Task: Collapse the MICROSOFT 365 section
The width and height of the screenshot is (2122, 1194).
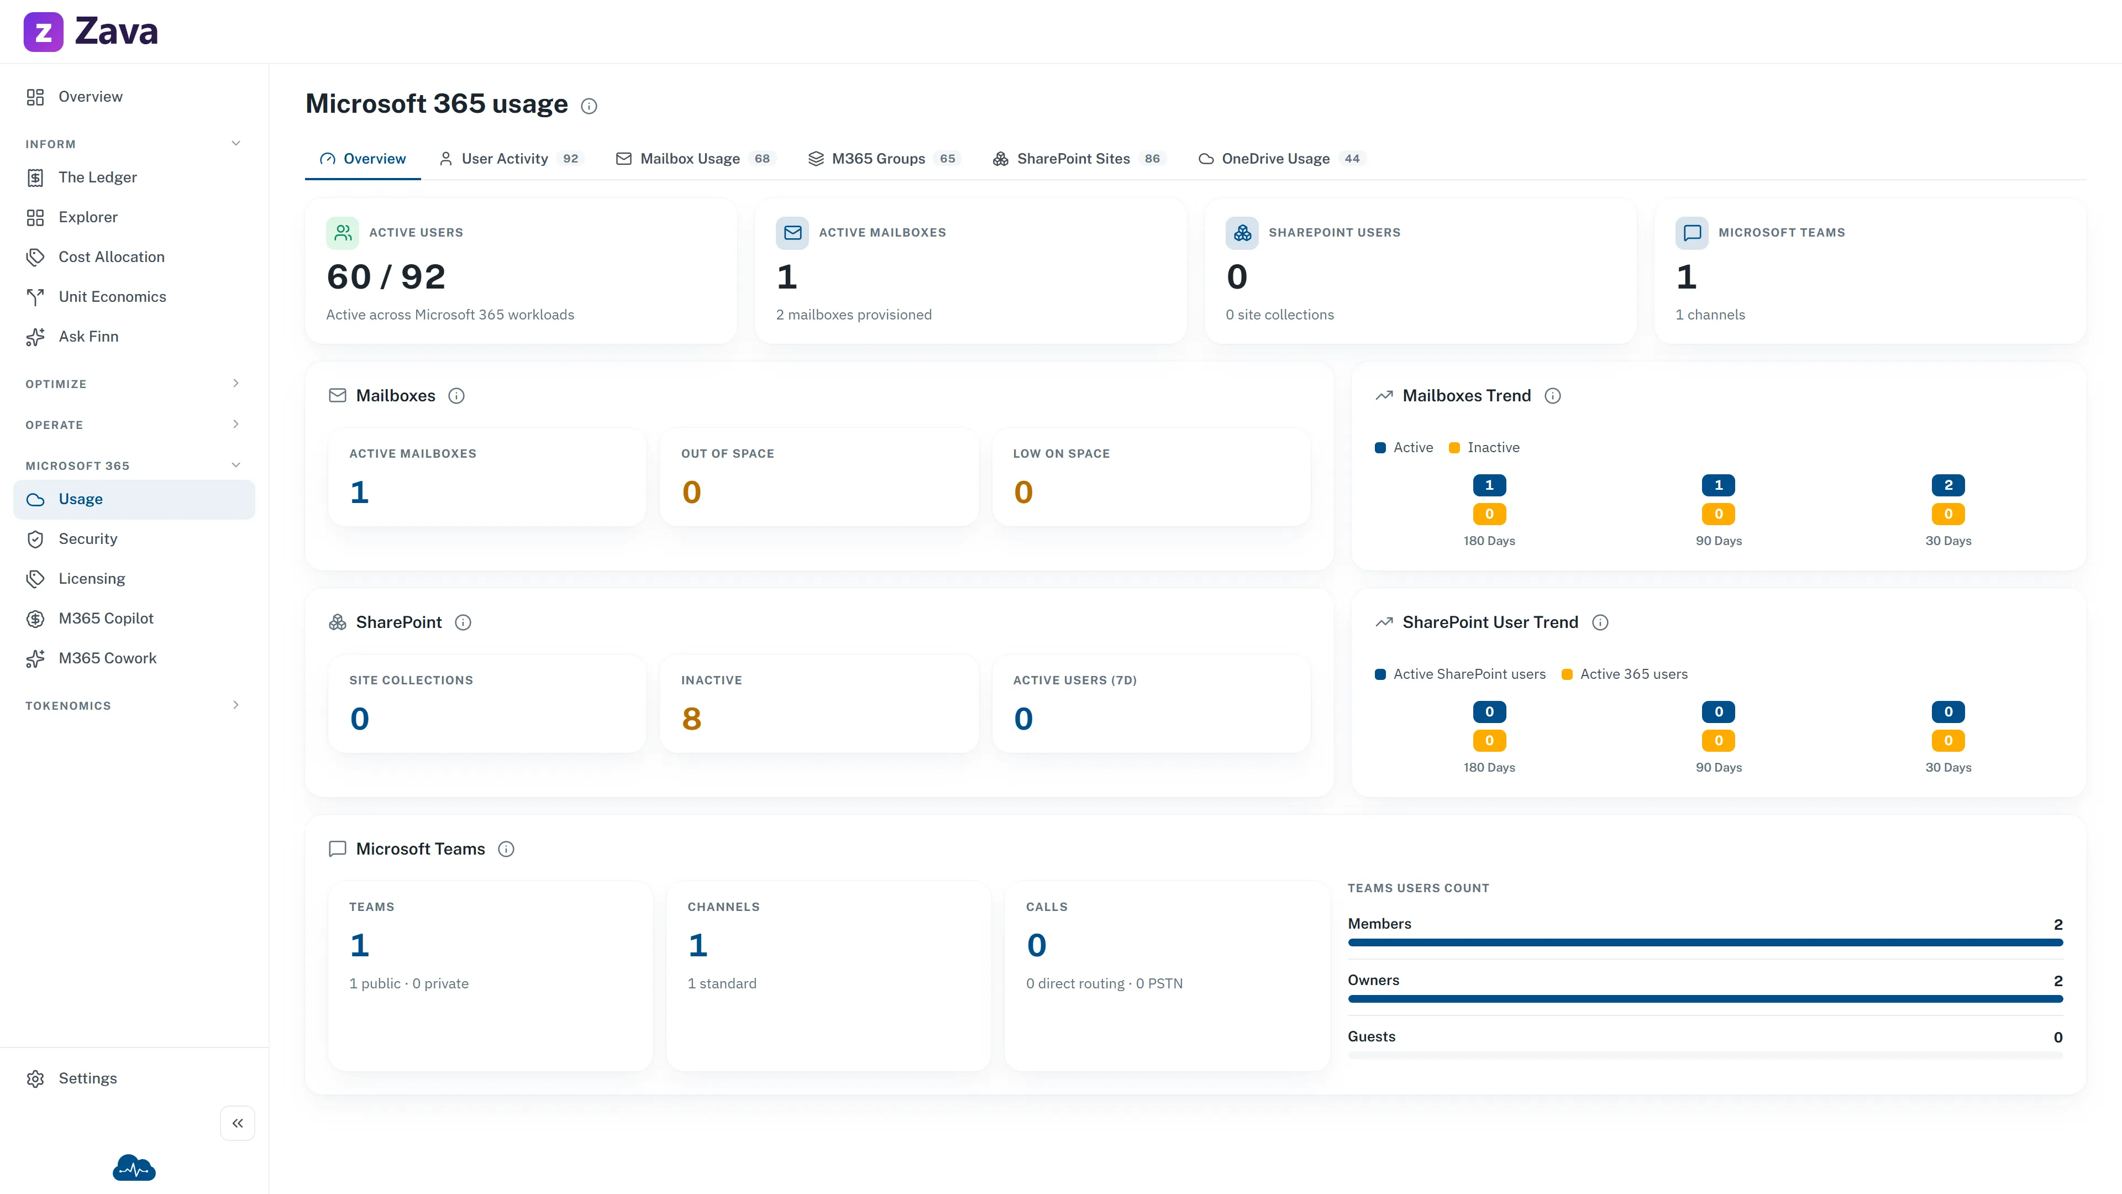Action: pyautogui.click(x=235, y=465)
